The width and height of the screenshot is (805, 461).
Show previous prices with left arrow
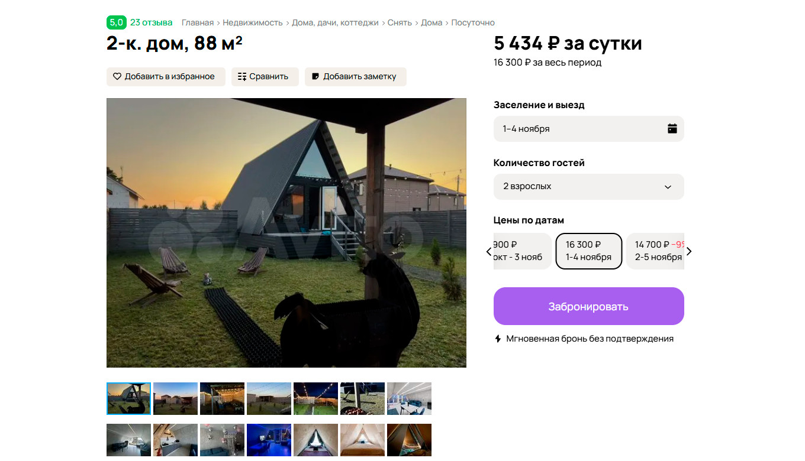pyautogui.click(x=489, y=251)
